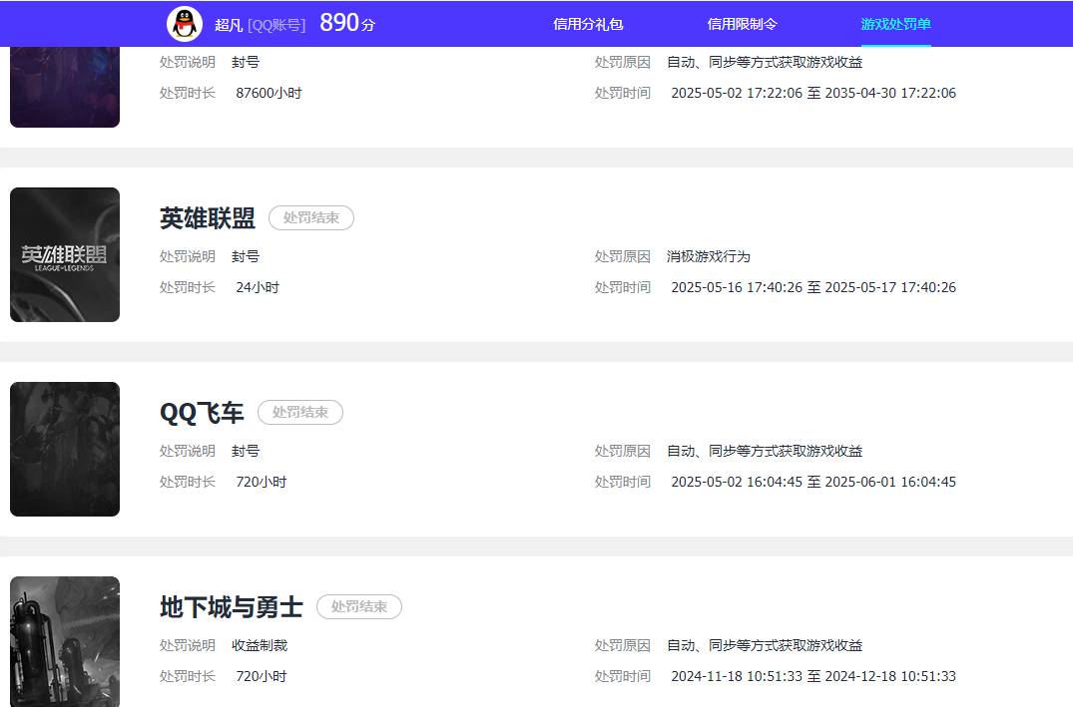The width and height of the screenshot is (1073, 707).
Task: Click the QQ飞车 game cover icon
Action: (x=64, y=449)
